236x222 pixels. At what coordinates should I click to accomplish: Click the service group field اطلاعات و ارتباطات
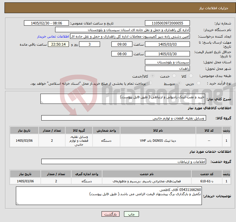(x=124, y=161)
